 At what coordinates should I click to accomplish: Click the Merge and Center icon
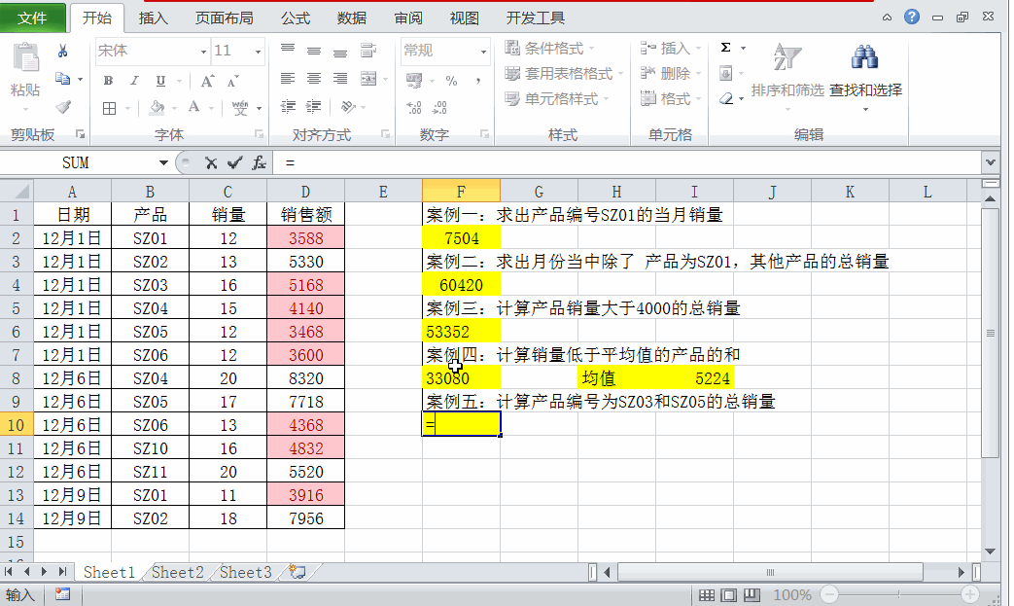tap(368, 79)
